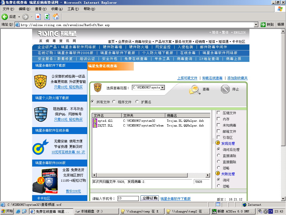
Task: Select the 直接清除 radio option
Action: click(218, 155)
